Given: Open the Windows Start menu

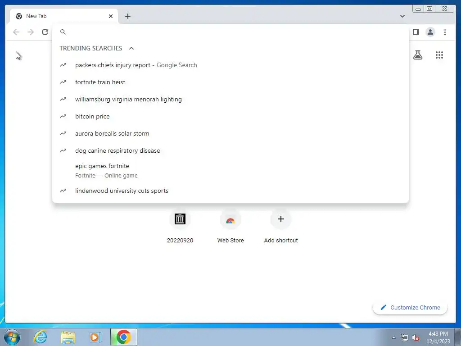Looking at the screenshot, I should point(12,337).
